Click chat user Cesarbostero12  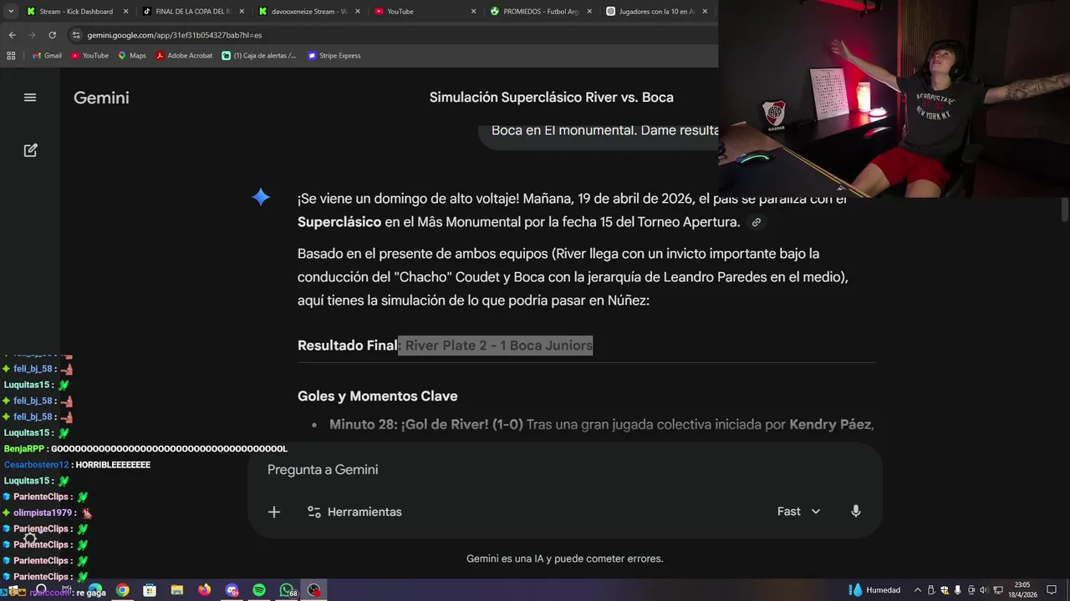coord(37,465)
